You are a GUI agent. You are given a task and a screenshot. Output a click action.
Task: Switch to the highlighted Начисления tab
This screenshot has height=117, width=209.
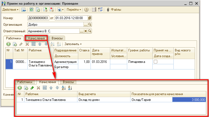(36, 38)
